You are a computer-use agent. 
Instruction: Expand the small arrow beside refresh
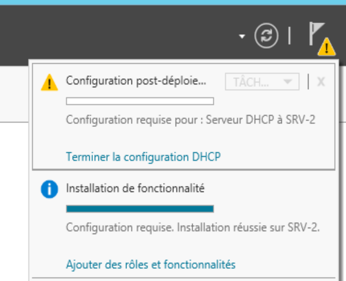(242, 36)
